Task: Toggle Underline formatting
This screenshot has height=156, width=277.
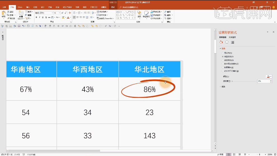Action: pos(43,17)
